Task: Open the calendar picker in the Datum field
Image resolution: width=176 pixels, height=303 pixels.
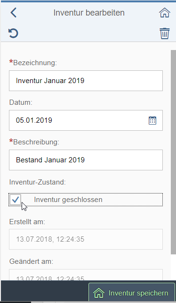Action: 152,120
